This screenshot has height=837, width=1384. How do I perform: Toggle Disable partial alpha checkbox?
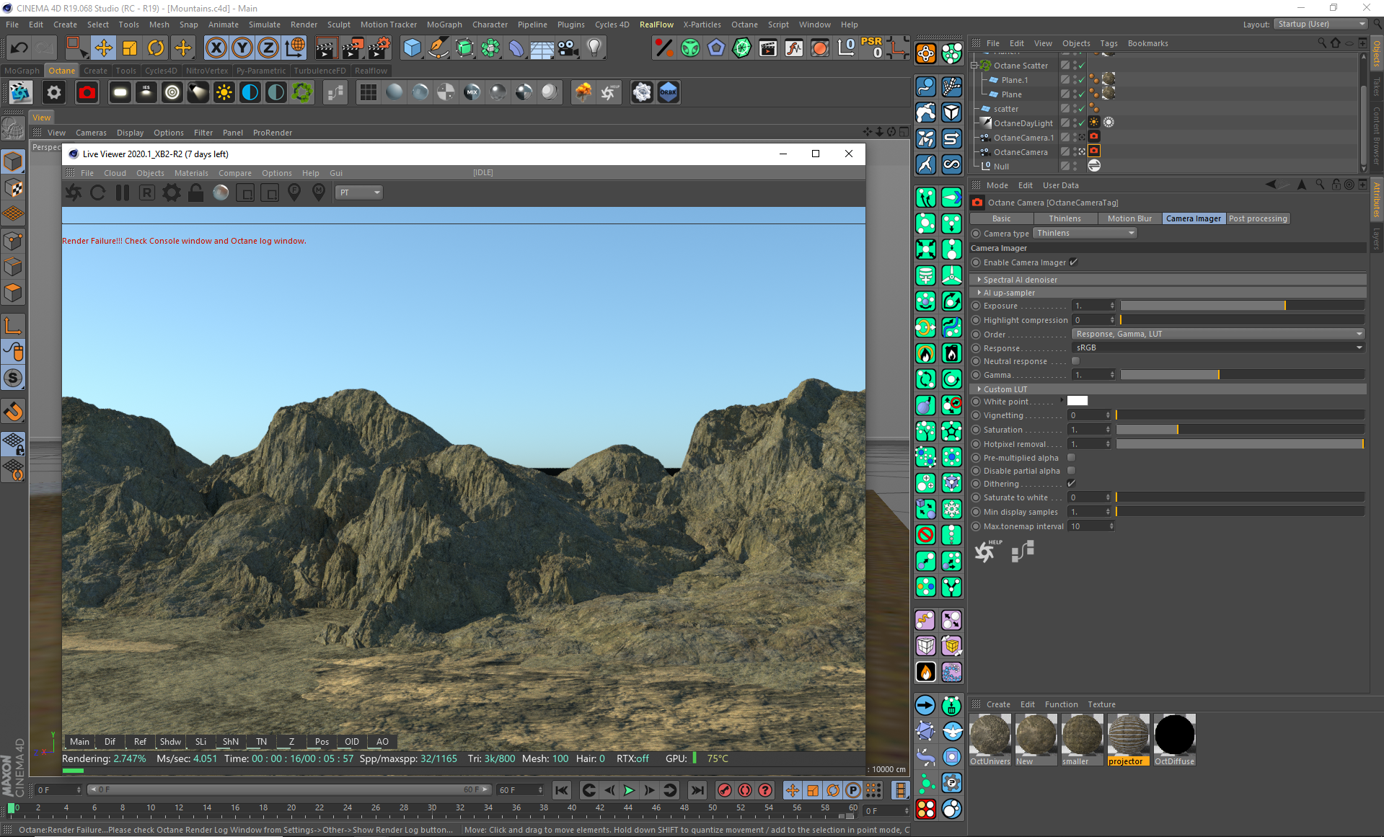[1072, 471]
